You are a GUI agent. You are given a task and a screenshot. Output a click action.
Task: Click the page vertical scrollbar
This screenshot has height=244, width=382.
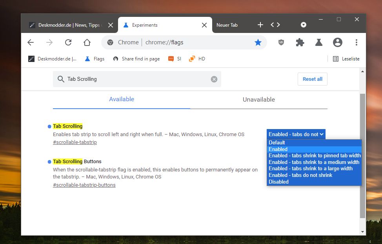[x=362, y=156]
